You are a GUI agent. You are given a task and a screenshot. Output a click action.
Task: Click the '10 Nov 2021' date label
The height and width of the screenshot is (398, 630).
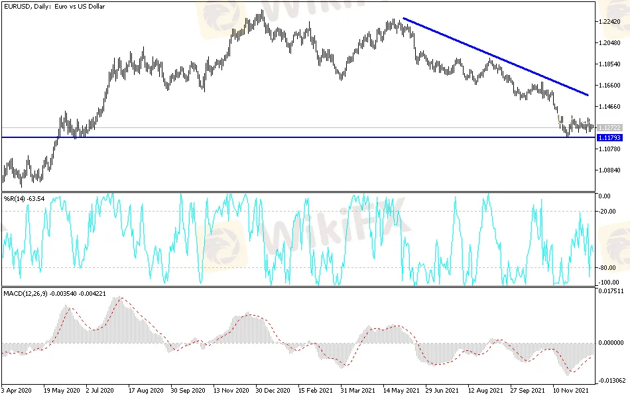tap(570, 390)
